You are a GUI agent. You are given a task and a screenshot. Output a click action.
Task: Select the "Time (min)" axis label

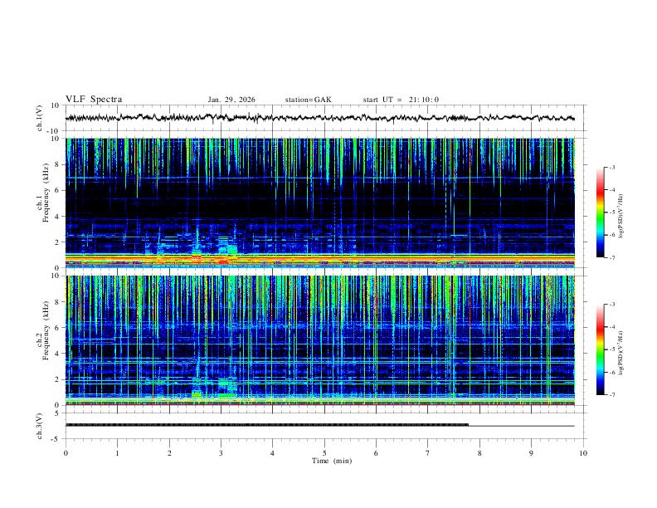coord(332,461)
